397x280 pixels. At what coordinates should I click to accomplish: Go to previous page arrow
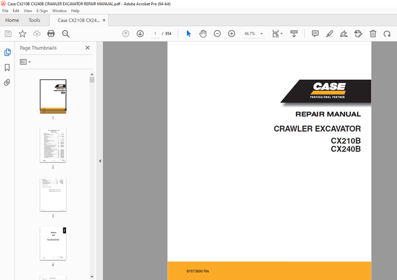(x=126, y=34)
